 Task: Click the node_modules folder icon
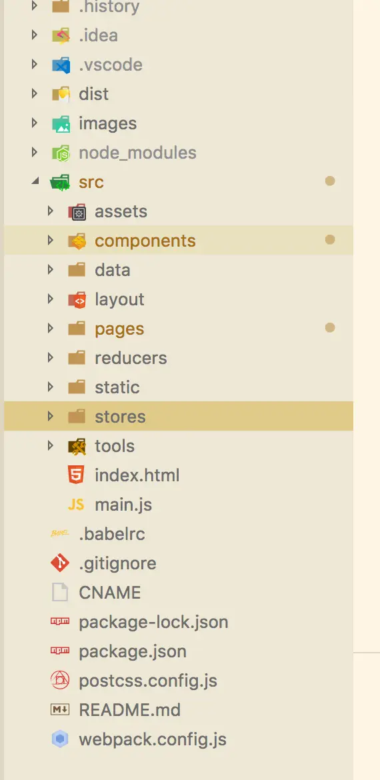[61, 153]
